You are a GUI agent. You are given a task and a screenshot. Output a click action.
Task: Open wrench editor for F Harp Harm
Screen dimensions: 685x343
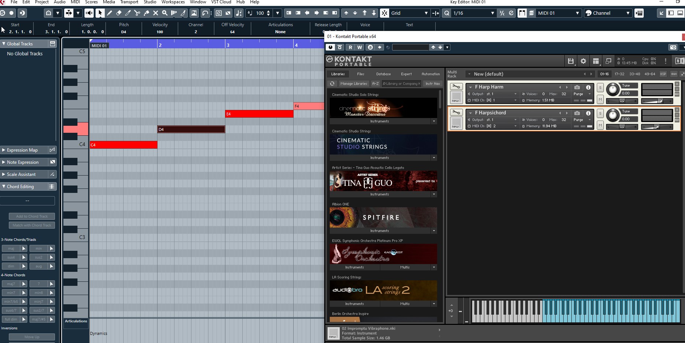pos(456,87)
